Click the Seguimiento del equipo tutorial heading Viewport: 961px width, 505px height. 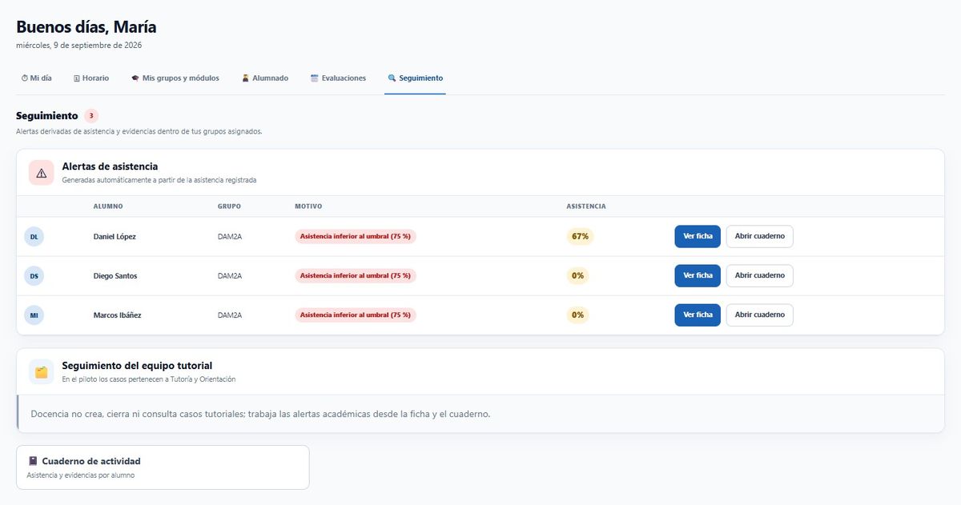pos(137,366)
